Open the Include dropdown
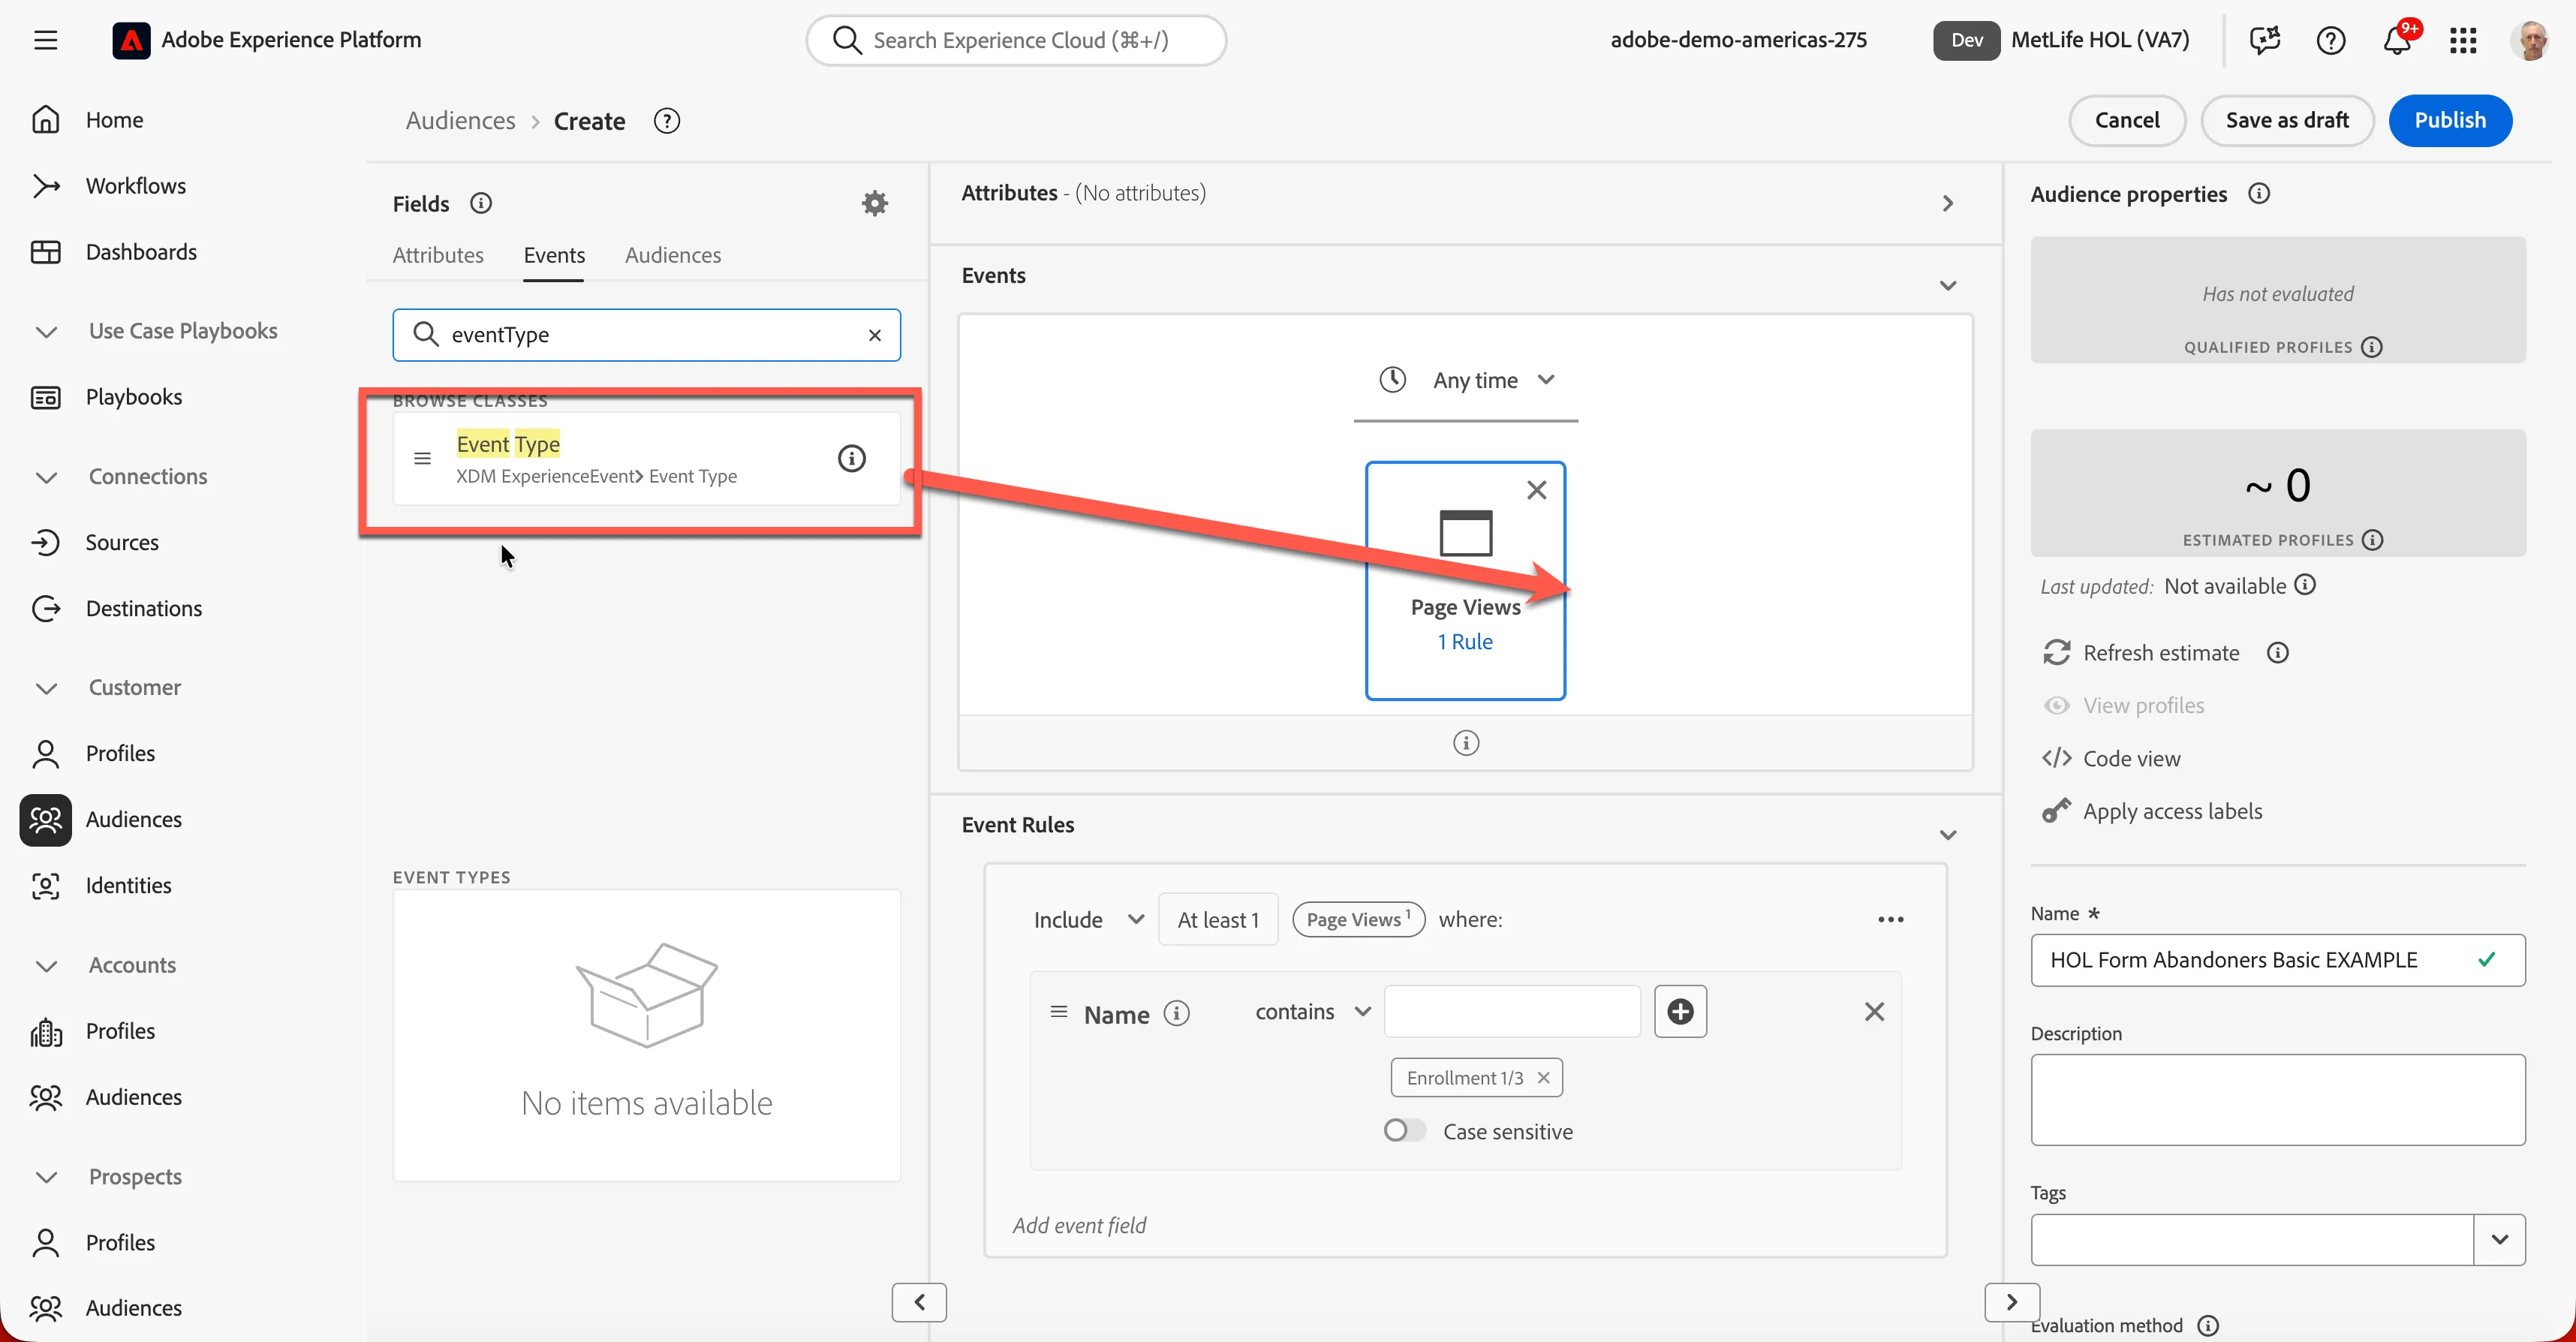 (1088, 919)
